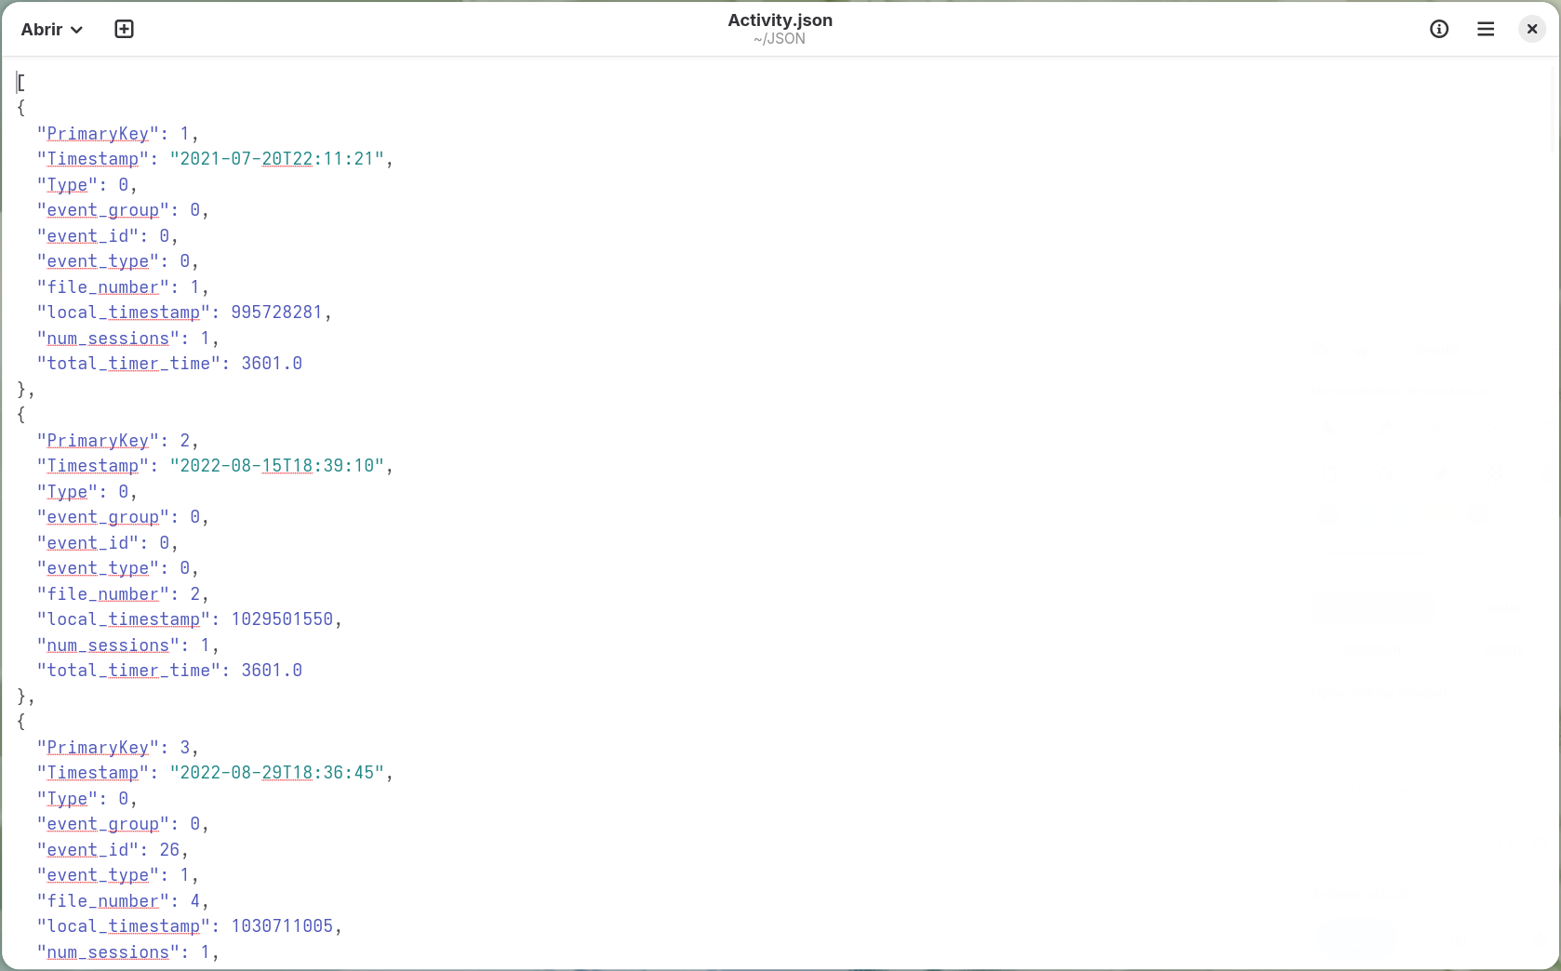Image resolution: width=1561 pixels, height=971 pixels.
Task: Click "event_type": 1 line
Action: tap(118, 875)
